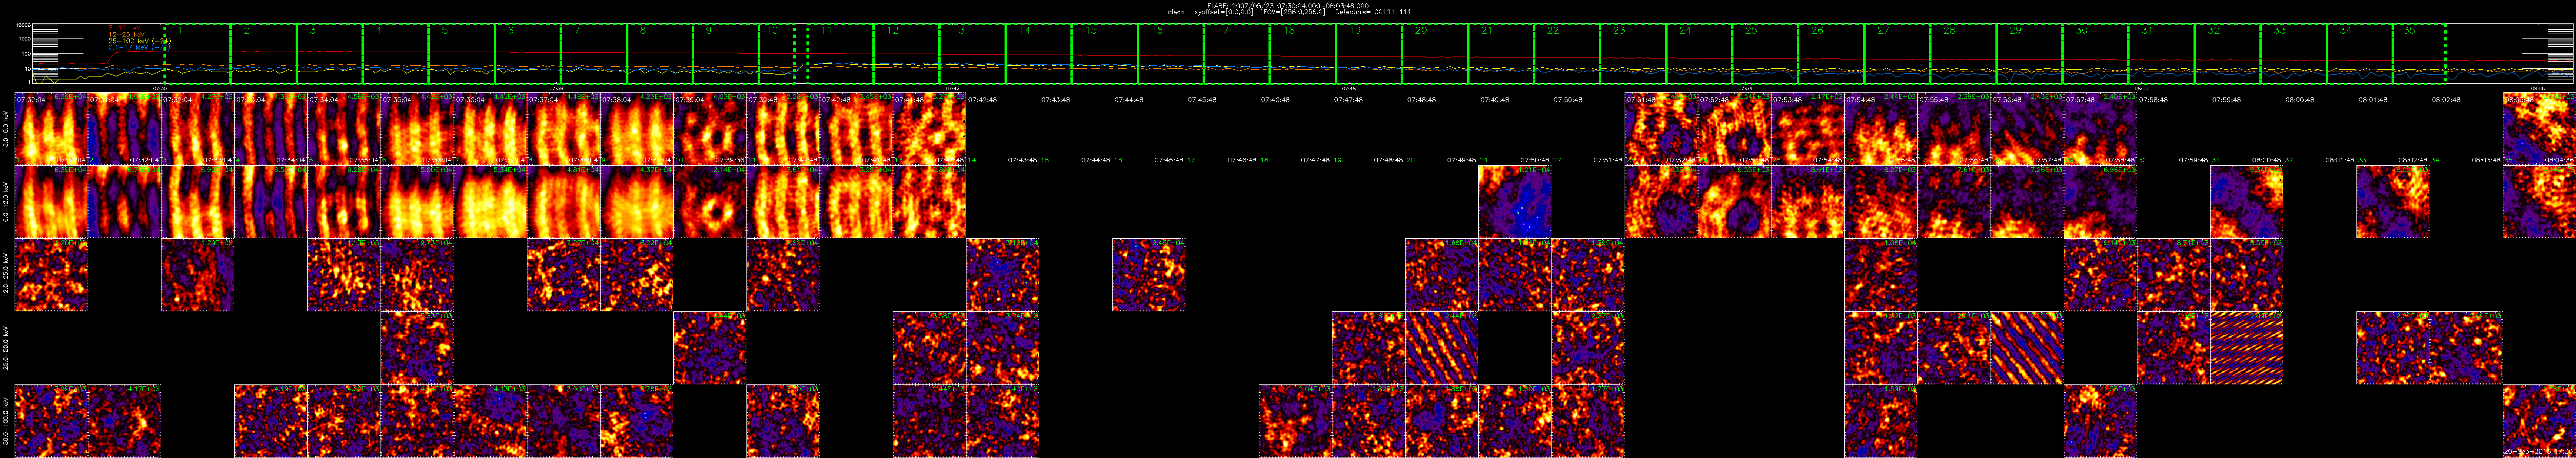Click the 3–12 keV legend label
The image size is (2576, 458).
(126, 28)
